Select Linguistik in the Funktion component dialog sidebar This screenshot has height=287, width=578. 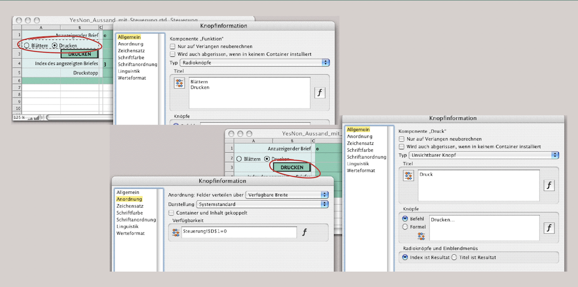[x=129, y=71]
